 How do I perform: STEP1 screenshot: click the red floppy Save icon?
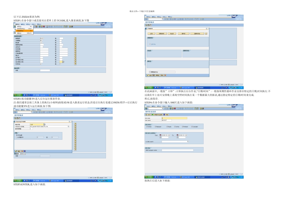(36, 27)
